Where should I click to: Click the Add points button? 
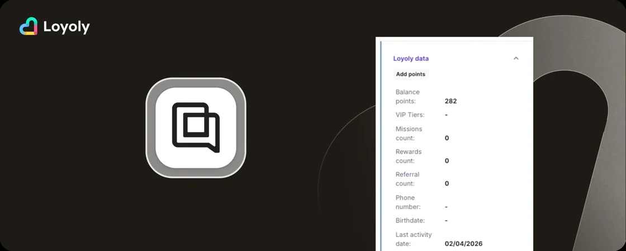click(x=410, y=74)
